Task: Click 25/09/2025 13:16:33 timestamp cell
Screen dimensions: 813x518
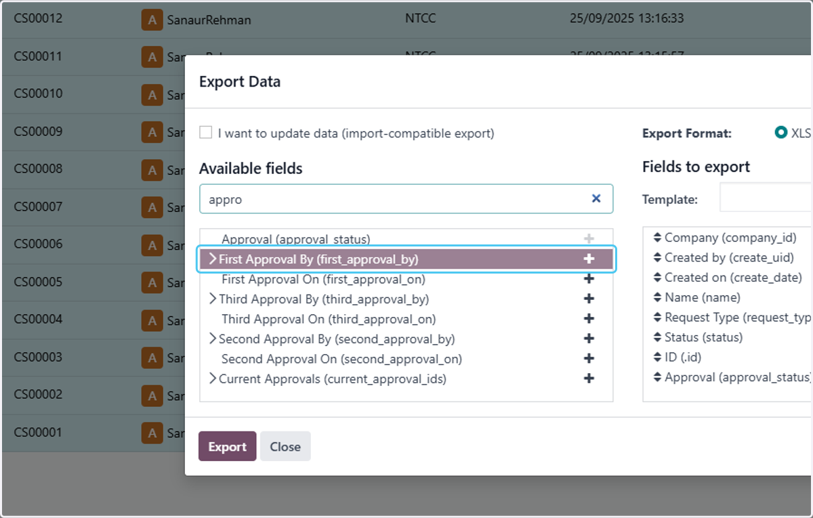Action: click(627, 18)
